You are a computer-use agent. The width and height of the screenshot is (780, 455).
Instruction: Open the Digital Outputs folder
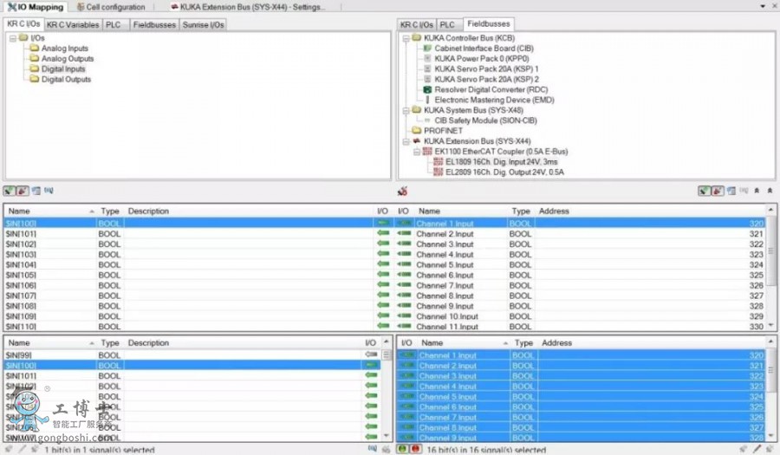pos(66,80)
